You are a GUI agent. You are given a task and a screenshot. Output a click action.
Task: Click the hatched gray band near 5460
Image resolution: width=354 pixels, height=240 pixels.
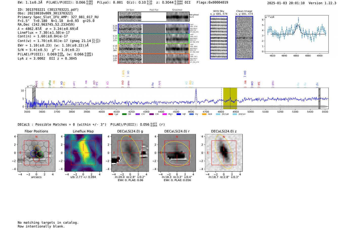coord(319,98)
